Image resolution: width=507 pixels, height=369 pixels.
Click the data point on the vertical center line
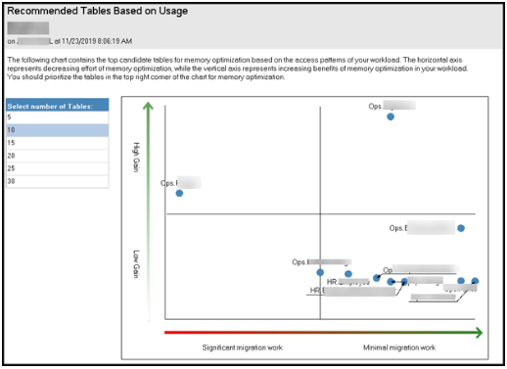pyautogui.click(x=320, y=272)
